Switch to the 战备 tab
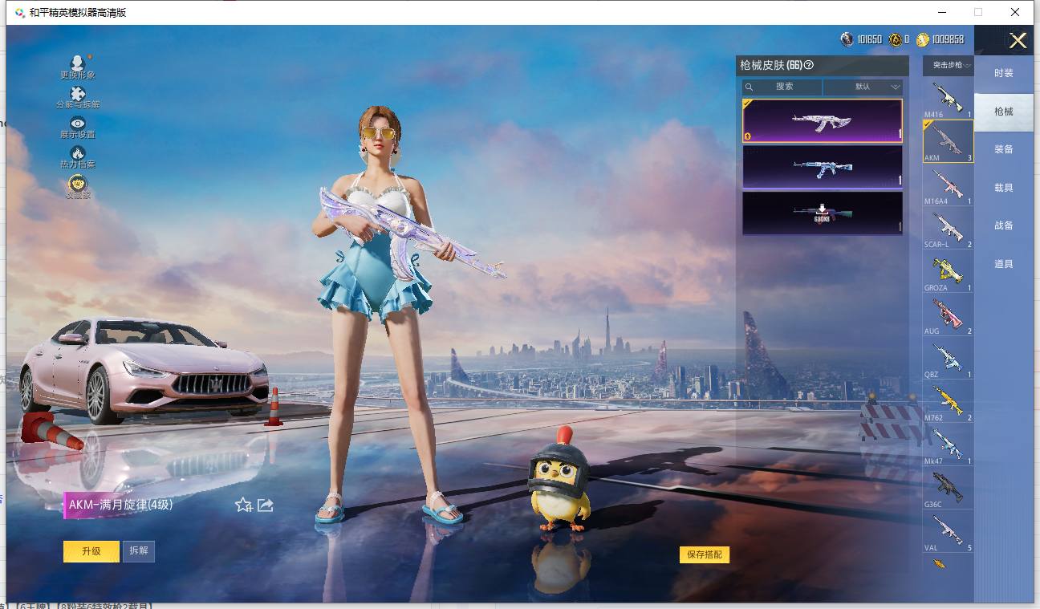The height and width of the screenshot is (609, 1040). coord(1004,225)
